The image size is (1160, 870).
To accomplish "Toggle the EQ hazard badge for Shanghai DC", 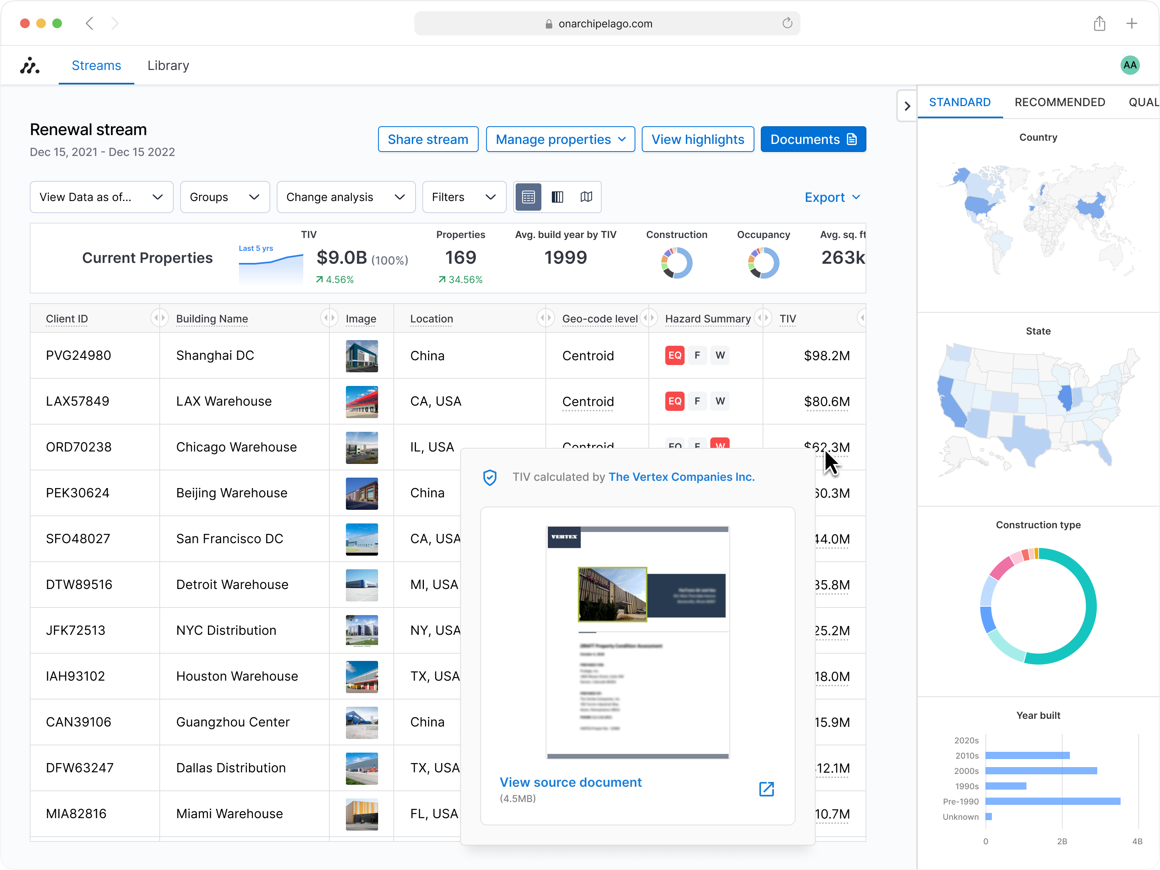I will click(x=675, y=355).
